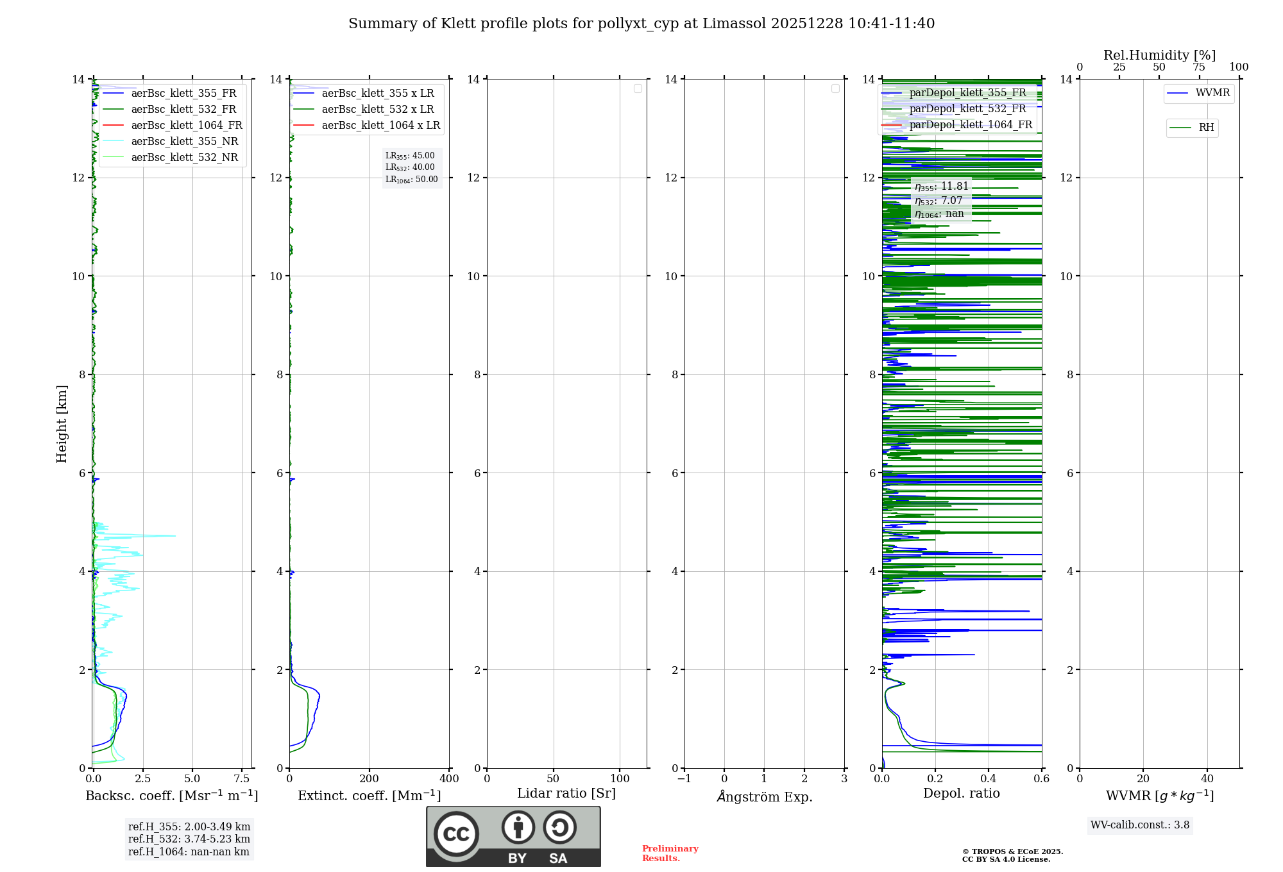Click the empty legend box in Lidar ratio plot

pos(638,88)
